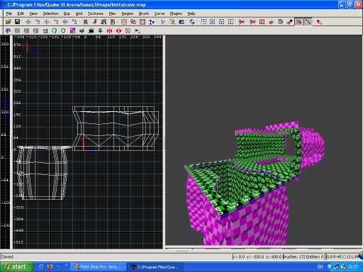363x272 pixels.
Task: Click the Saved. status bar message
Action: click(8, 256)
